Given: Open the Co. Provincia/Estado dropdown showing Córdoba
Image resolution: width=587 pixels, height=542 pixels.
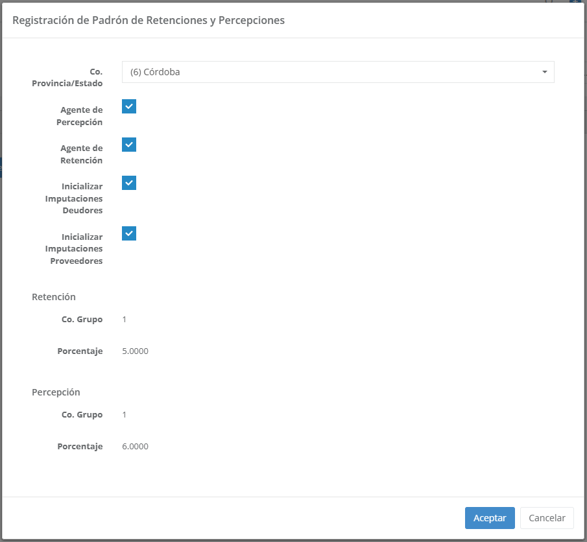Looking at the screenshot, I should [331, 72].
